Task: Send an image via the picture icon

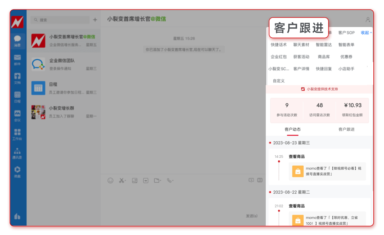Action: 134,180
